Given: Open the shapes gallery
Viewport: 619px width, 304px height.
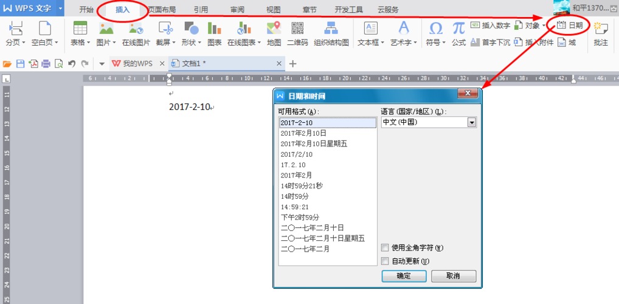Looking at the screenshot, I should (192, 28).
